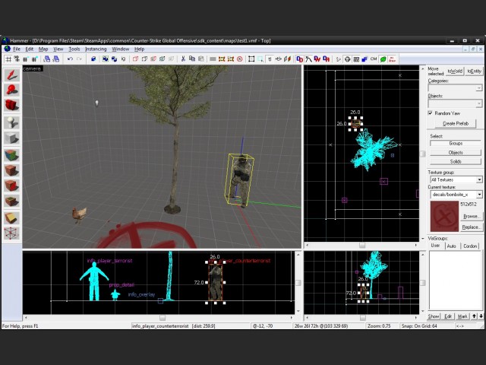This screenshot has width=486, height=365.
Task: Open the Tools menu
Action: (74, 49)
